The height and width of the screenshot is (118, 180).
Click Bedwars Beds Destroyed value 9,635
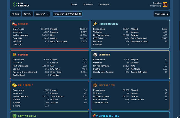[x=84, y=41]
